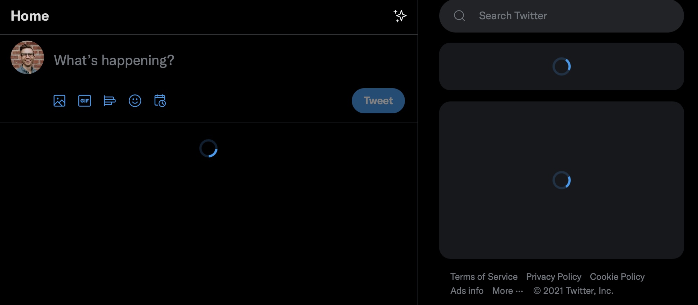Open the Cookie Policy link

617,277
